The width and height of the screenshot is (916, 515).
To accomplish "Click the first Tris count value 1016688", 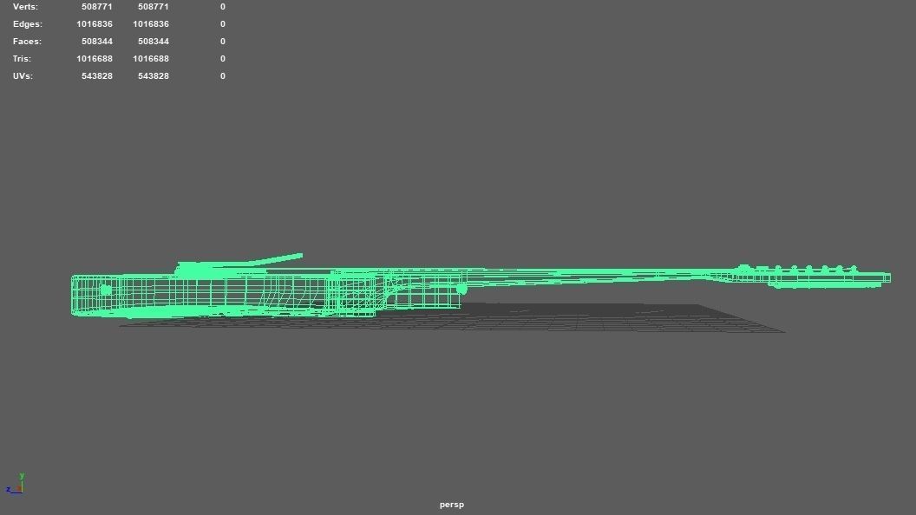I will coord(95,58).
